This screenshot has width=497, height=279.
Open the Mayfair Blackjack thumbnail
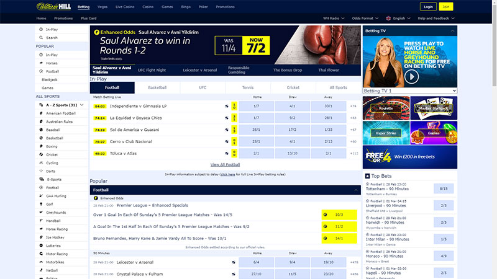pos(434,108)
